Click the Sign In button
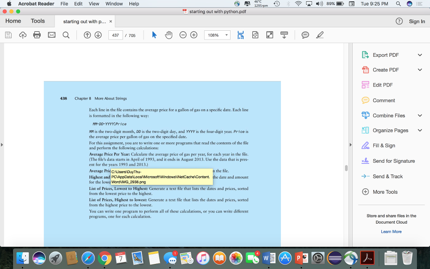 click(x=417, y=21)
